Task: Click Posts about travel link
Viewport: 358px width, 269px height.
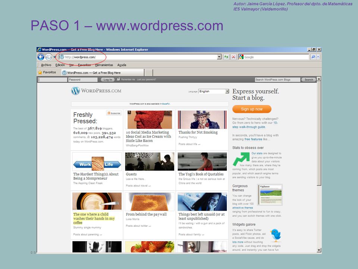Action: (138, 186)
